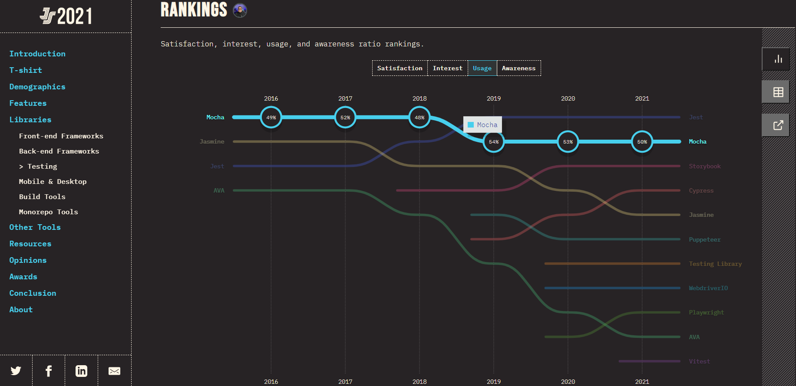Click Mocha's 49% node for 2016
This screenshot has width=796, height=386.
point(271,117)
